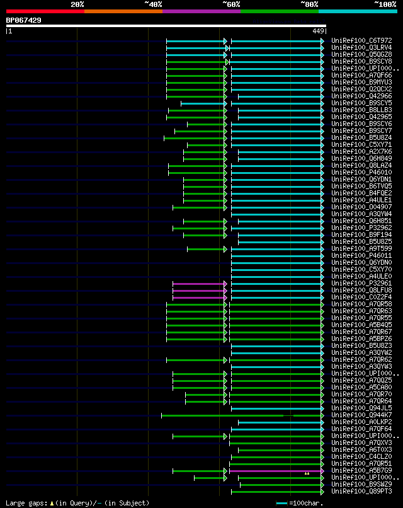Open hit UniRef100_B9MYU3
The height and width of the screenshot is (508, 403).
[361, 83]
